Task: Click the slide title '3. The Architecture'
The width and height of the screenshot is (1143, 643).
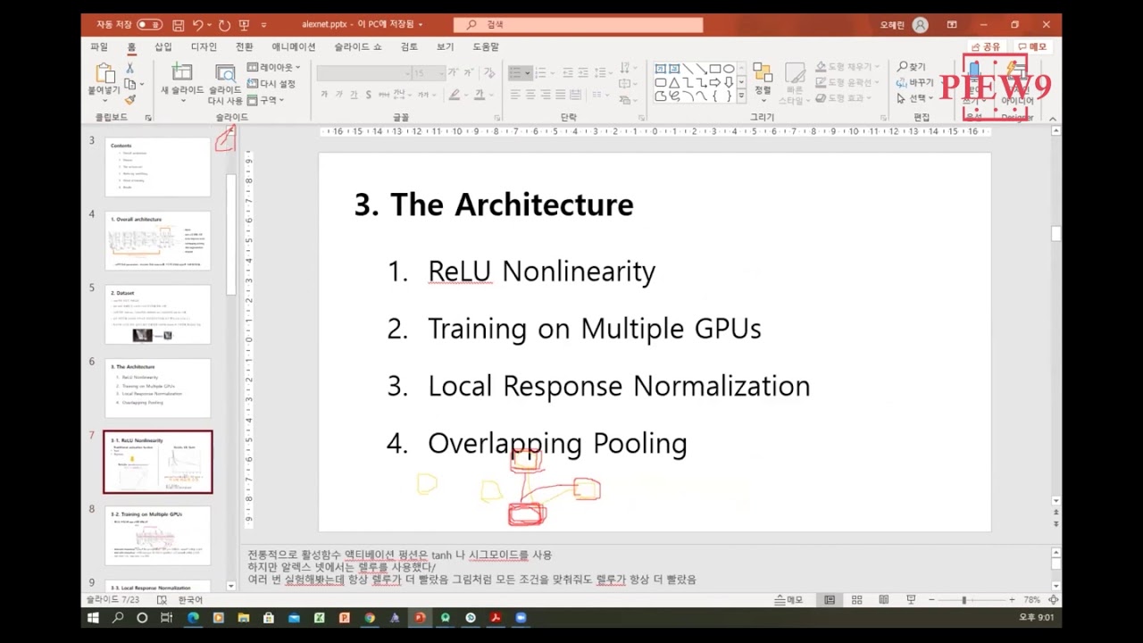Action: [x=494, y=205]
